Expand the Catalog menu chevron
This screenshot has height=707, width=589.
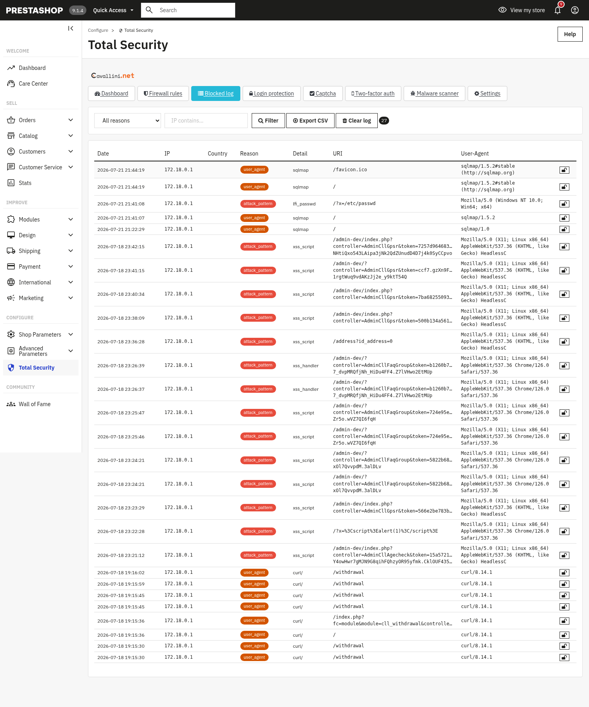pos(71,136)
